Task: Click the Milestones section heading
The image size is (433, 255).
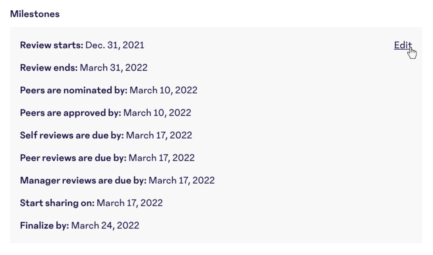Action: 35,14
